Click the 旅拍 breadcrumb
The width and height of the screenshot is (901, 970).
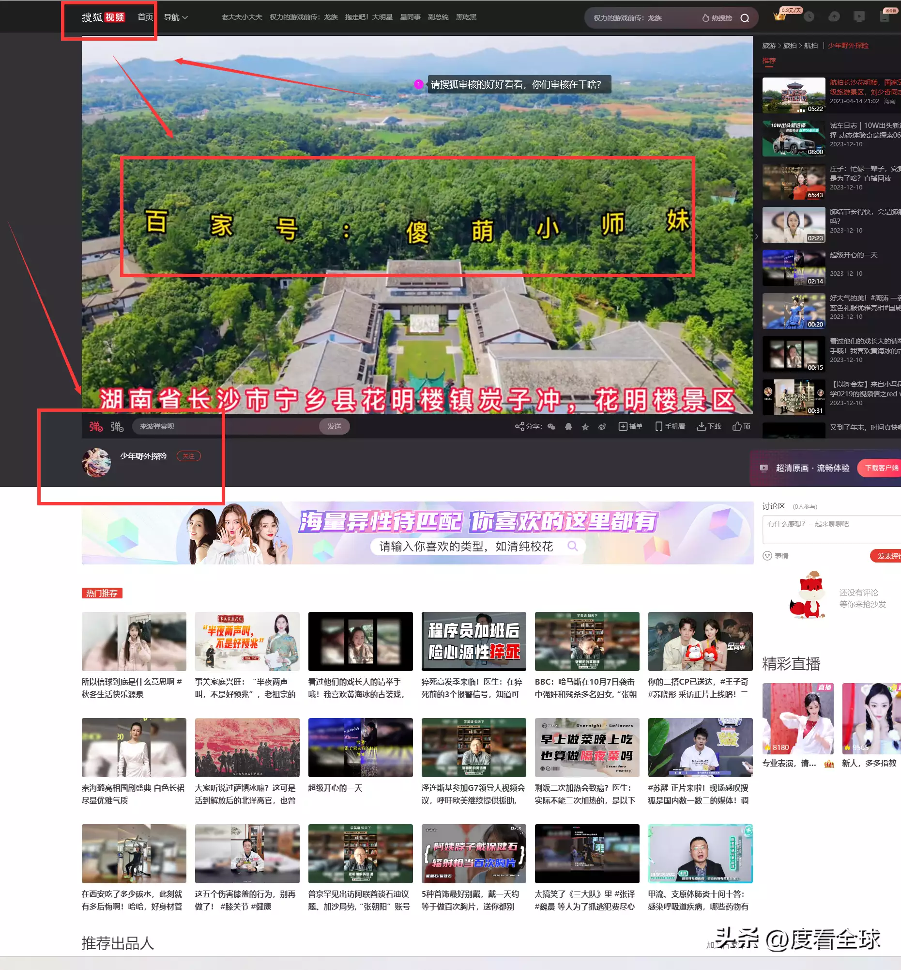[x=790, y=46]
